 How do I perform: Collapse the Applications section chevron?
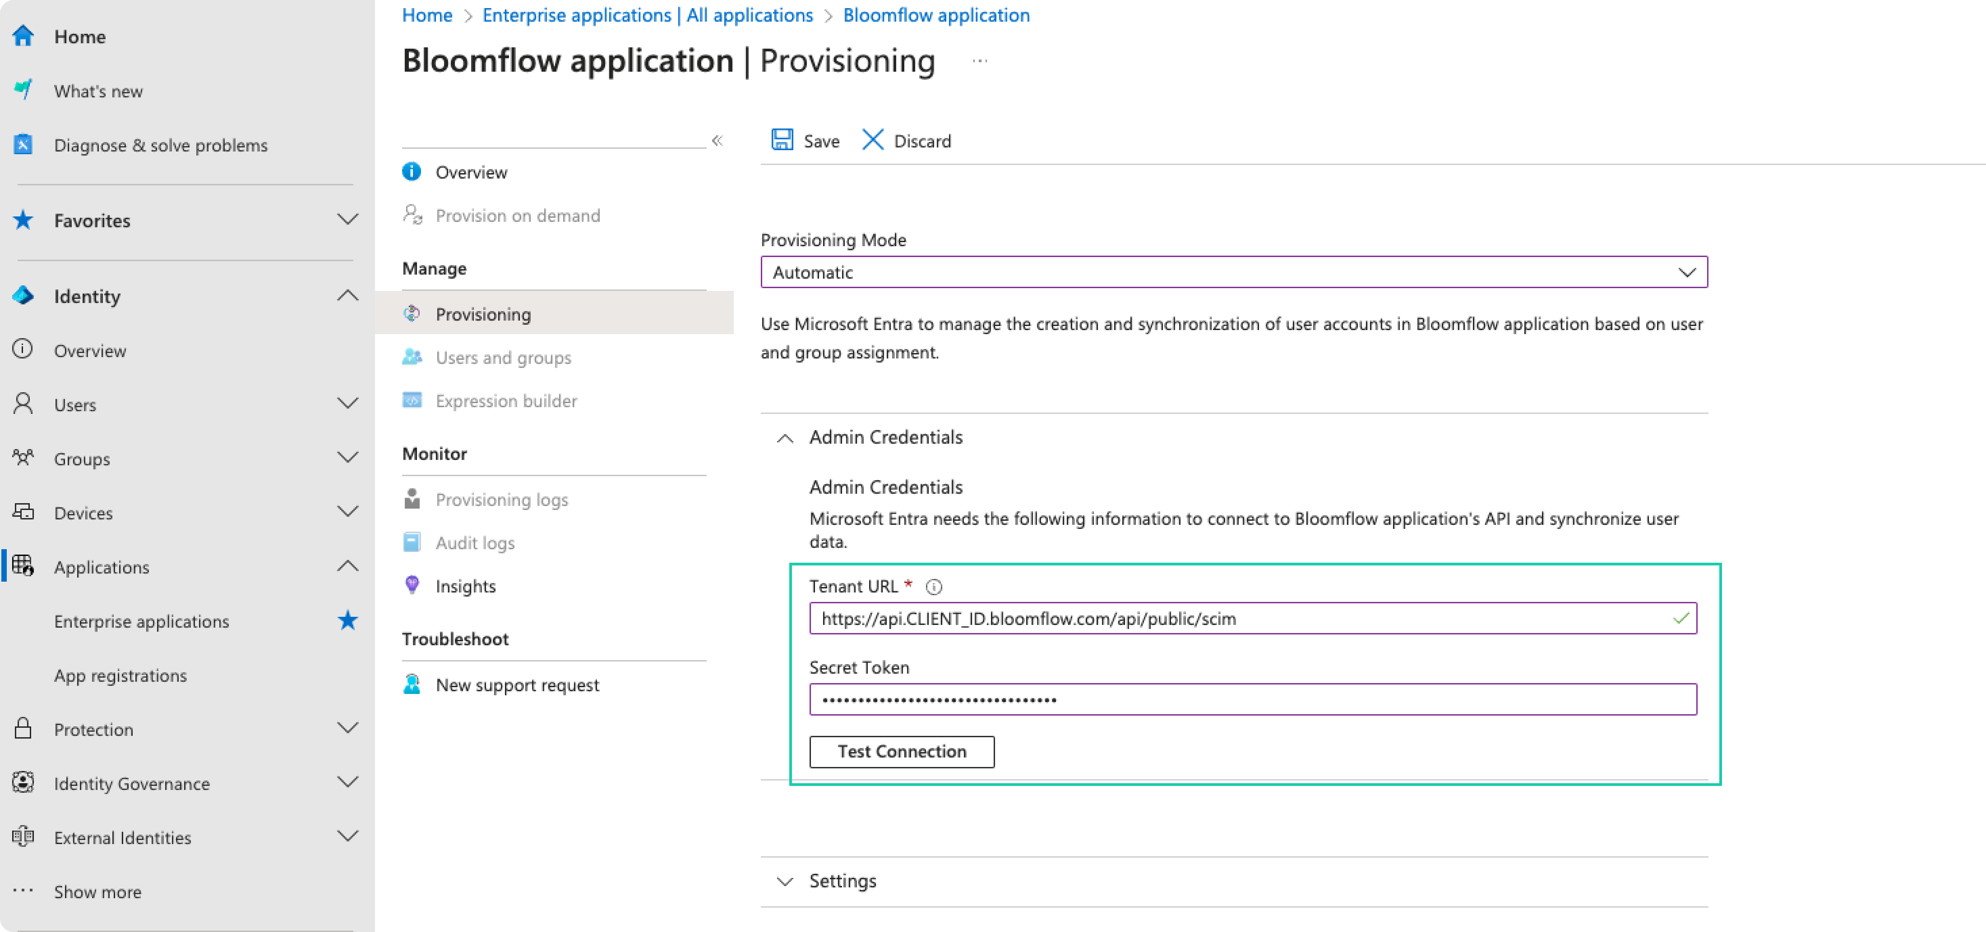[348, 566]
